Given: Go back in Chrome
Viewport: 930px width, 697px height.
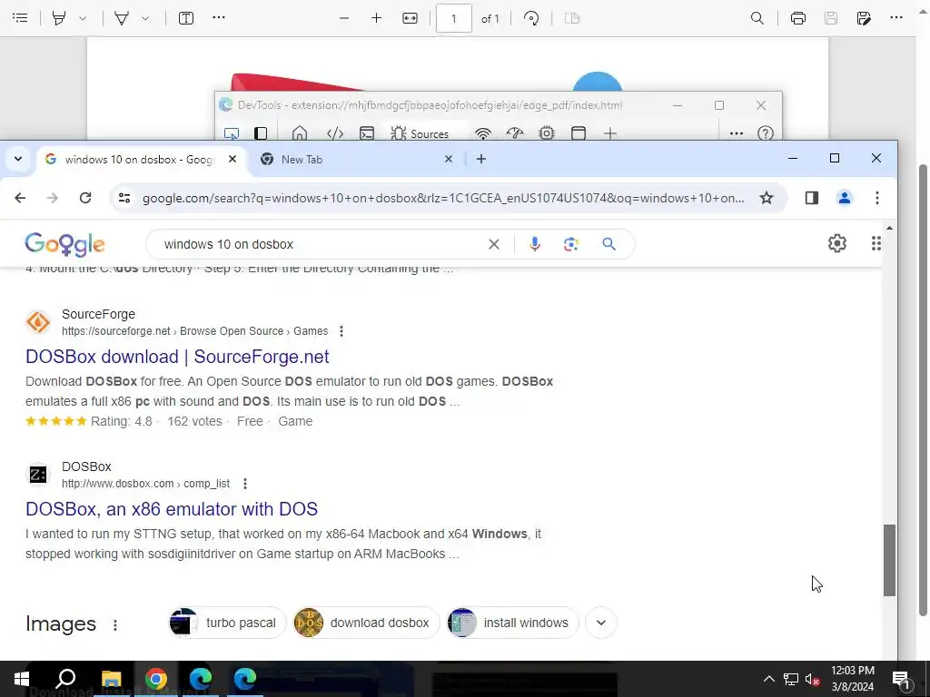Looking at the screenshot, I should coord(20,198).
